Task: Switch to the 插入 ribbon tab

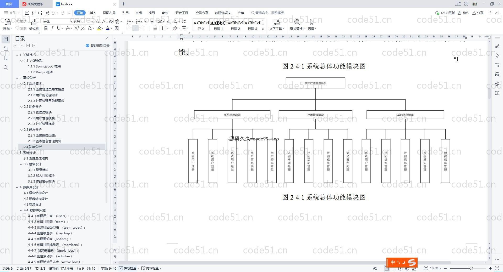Action: tap(93, 13)
